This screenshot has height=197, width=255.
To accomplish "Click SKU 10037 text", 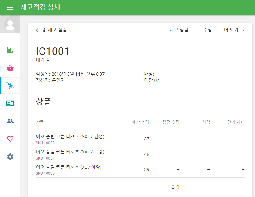I will (45, 158).
